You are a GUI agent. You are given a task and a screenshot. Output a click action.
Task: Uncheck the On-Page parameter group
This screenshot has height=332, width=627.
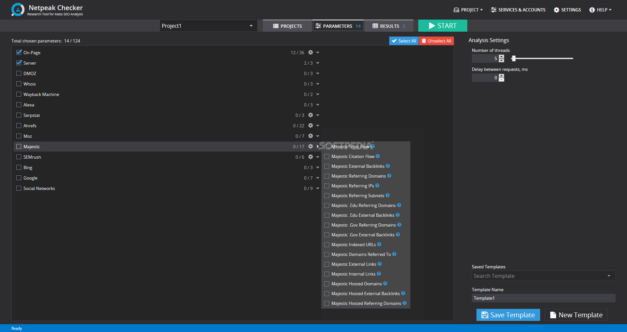tap(19, 52)
